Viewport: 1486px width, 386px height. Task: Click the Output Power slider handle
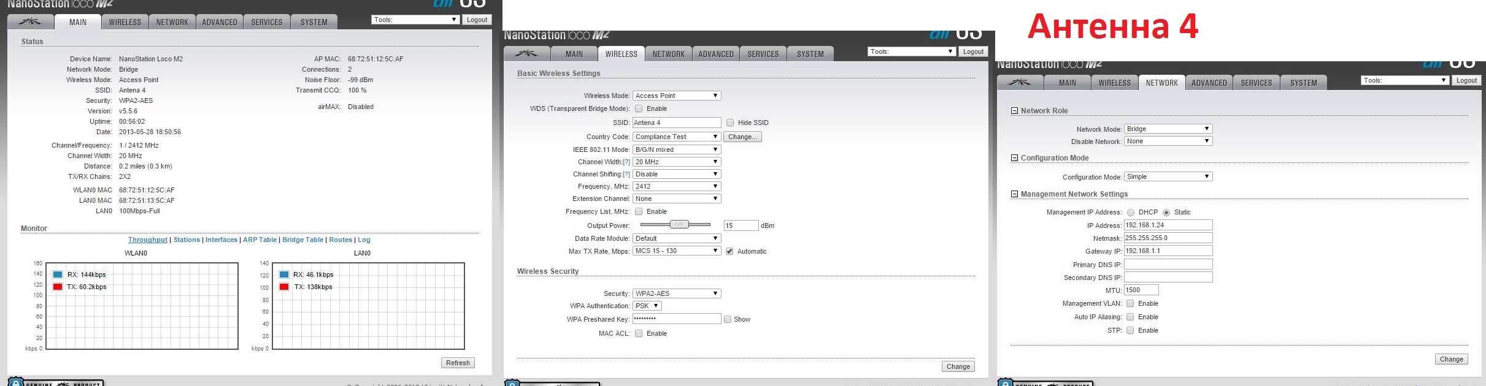point(679,225)
